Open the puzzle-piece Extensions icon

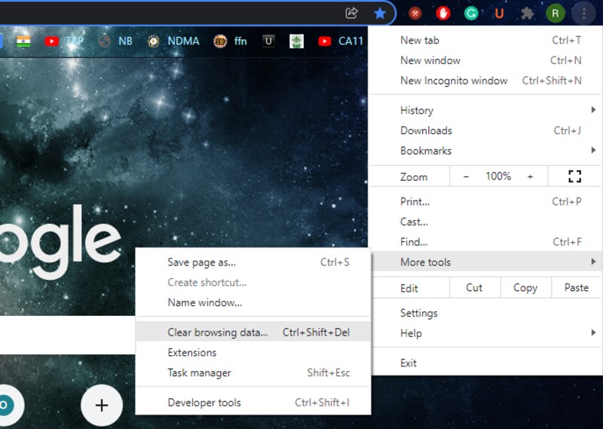pos(527,14)
